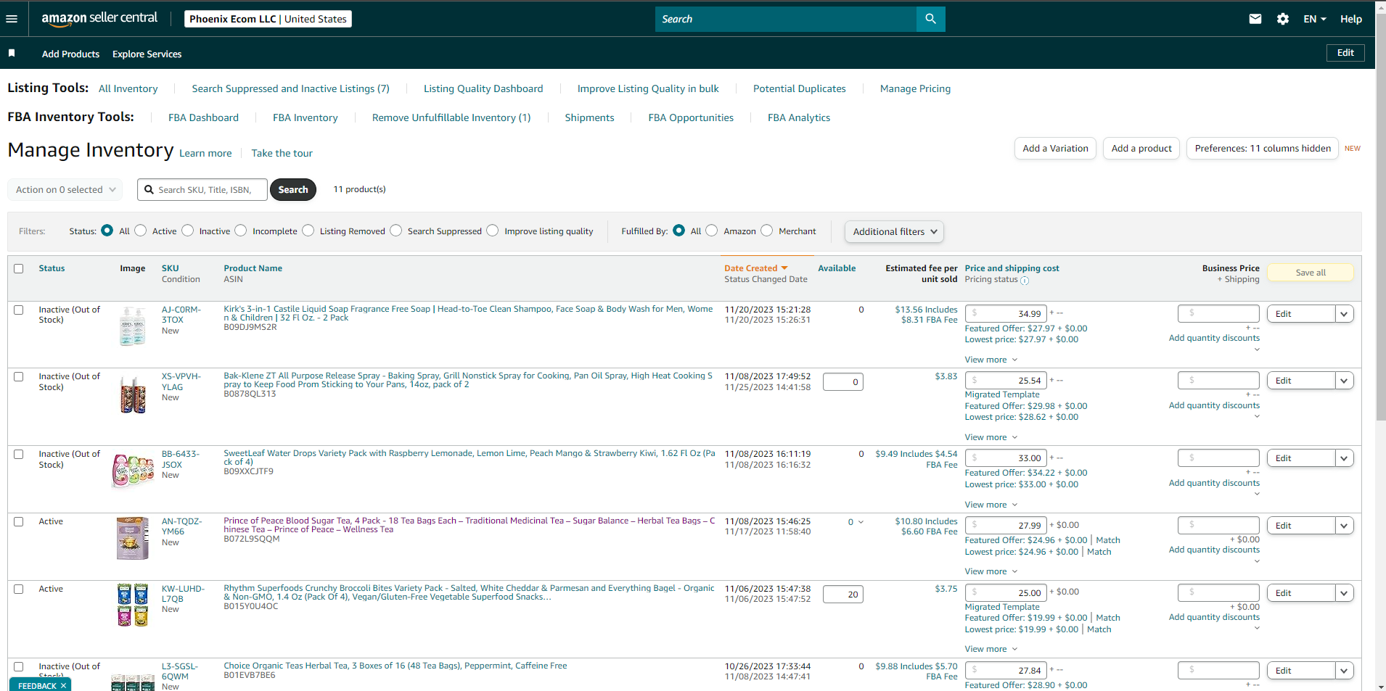Open Prince of Peace tea thumbnail

pos(133,537)
